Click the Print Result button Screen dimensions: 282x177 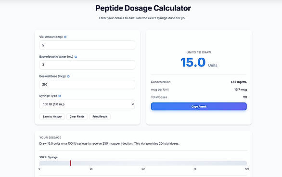[100, 116]
